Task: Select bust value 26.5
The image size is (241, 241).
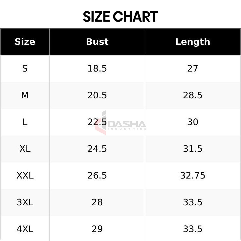Action: click(97, 175)
